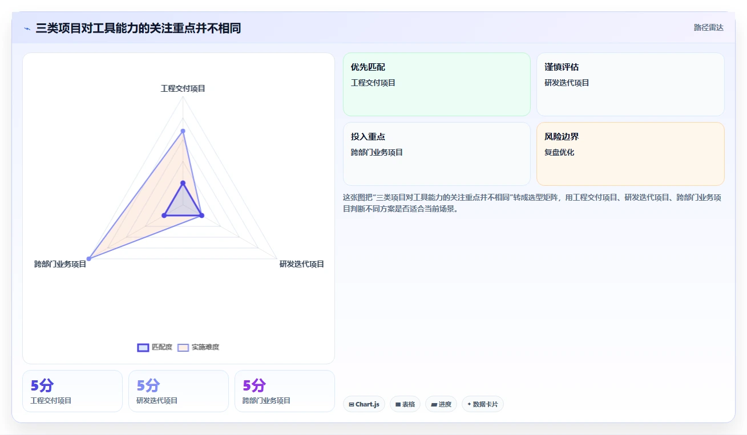Open the 风险边界 card
This screenshot has width=747, height=435.
click(631, 154)
